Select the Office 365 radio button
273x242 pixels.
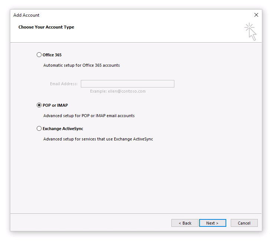[x=39, y=55]
